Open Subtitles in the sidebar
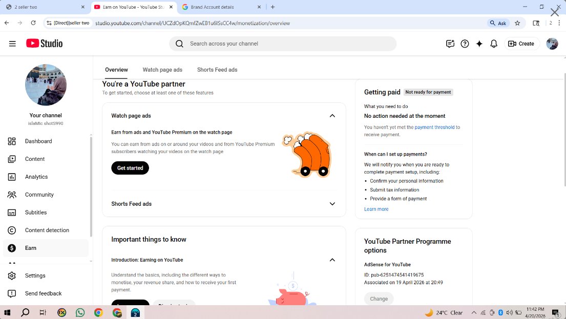This screenshot has height=319, width=566. click(46, 212)
